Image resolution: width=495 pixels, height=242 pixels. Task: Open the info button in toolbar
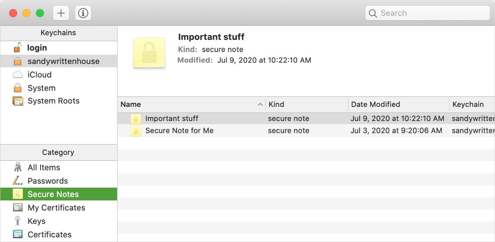click(83, 13)
